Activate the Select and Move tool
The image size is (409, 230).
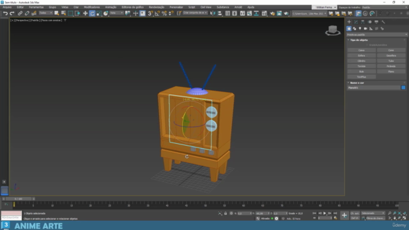(85, 13)
